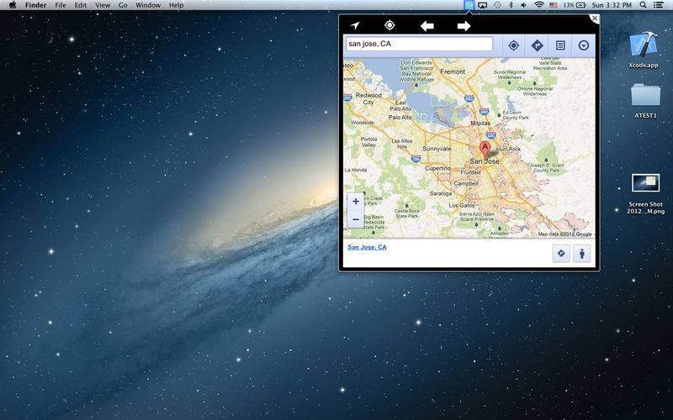Click the Campbell label on the map
The width and height of the screenshot is (673, 420).
point(466,183)
